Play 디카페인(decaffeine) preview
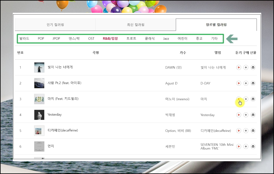This screenshot has width=274, height=174. [239, 131]
